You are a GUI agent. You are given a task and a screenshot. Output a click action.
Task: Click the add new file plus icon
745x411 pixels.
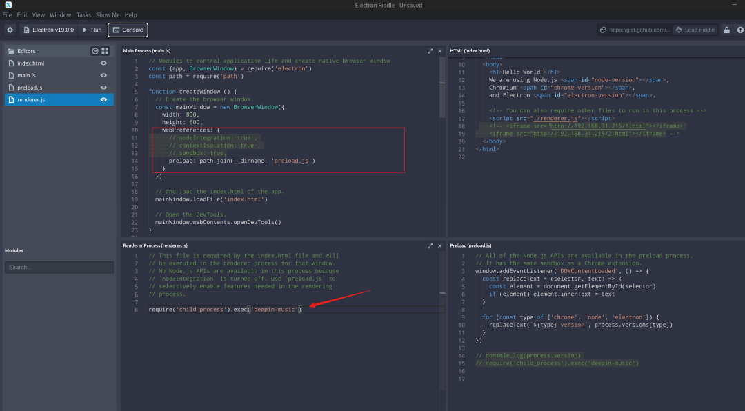[x=95, y=51]
